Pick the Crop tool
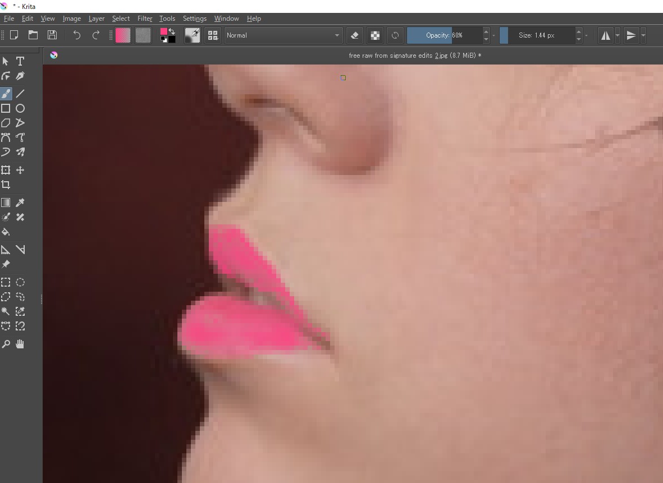This screenshot has width=663, height=483. click(x=6, y=185)
